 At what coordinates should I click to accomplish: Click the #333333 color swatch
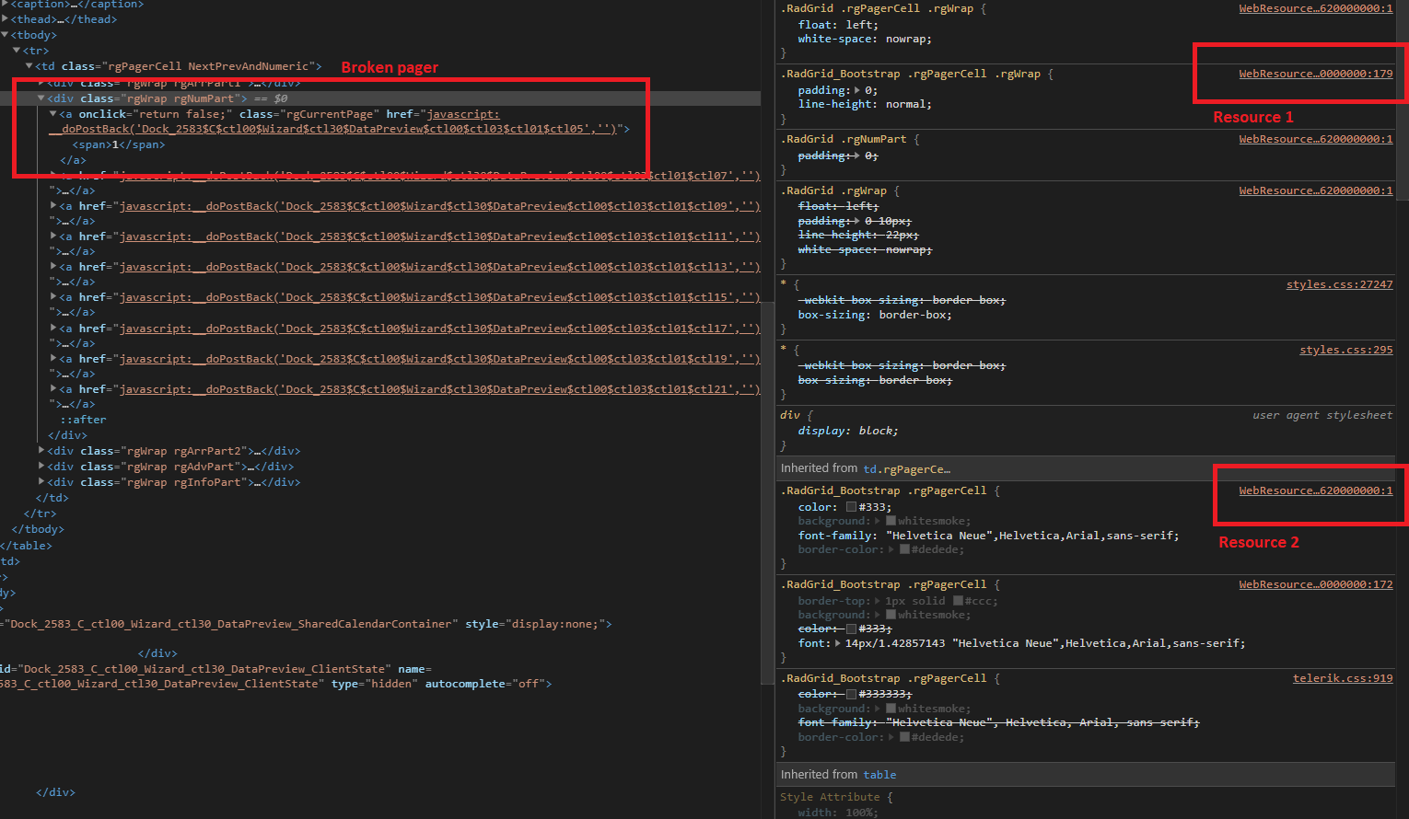click(851, 694)
